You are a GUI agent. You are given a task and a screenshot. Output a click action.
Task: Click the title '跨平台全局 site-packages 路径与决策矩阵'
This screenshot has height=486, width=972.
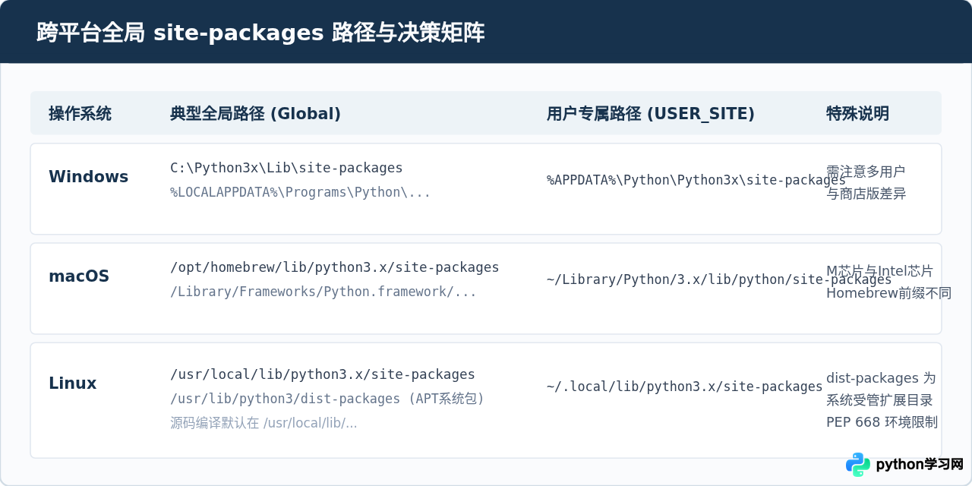[260, 33]
